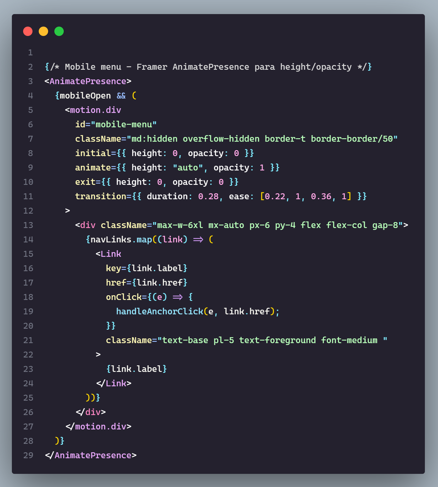Image resolution: width=438 pixels, height=487 pixels.
Task: Click the opening "<AnimatePresence>" tag
Action: pyautogui.click(x=88, y=81)
